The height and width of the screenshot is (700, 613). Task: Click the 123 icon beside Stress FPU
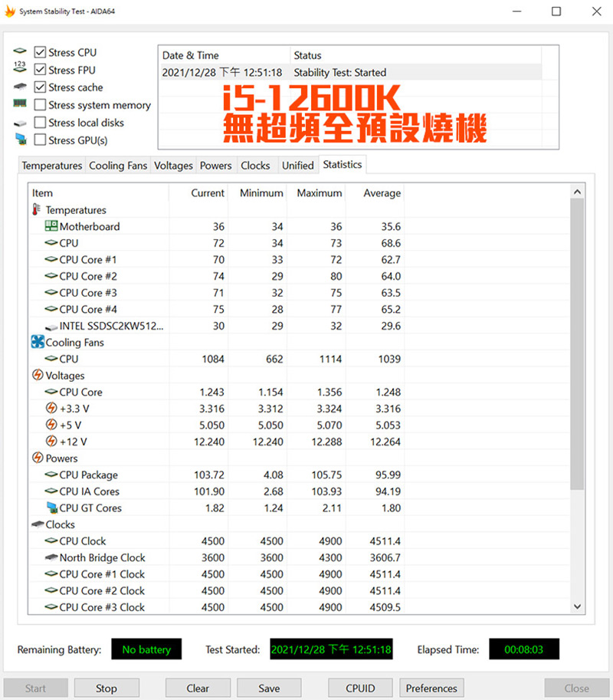coord(20,67)
